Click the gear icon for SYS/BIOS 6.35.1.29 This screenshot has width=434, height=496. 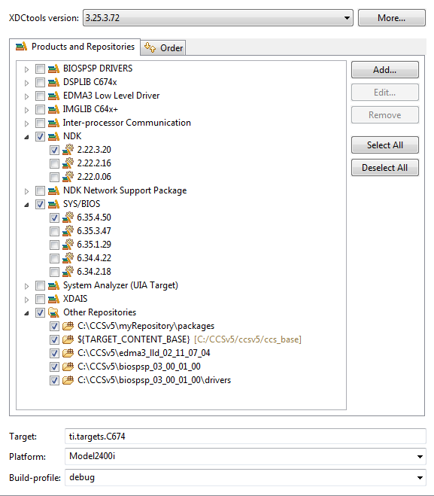coord(68,245)
